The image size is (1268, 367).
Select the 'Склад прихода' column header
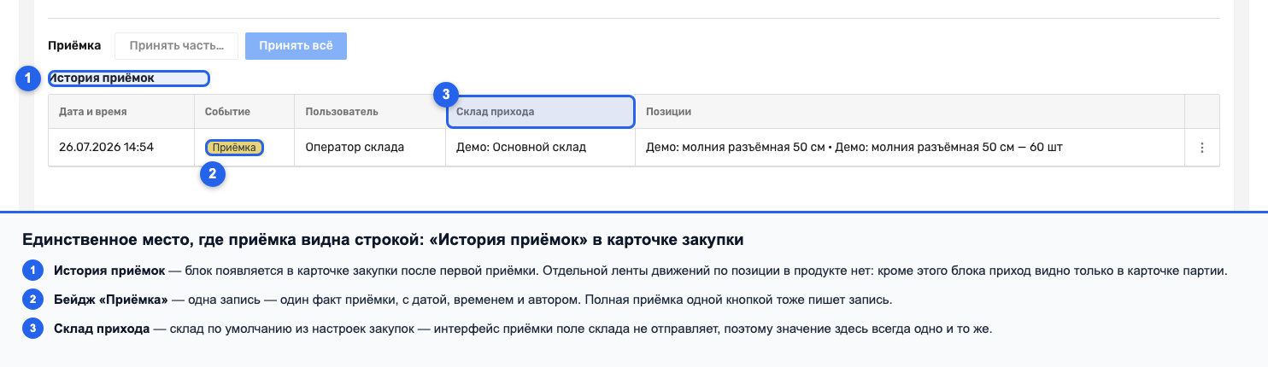click(541, 112)
